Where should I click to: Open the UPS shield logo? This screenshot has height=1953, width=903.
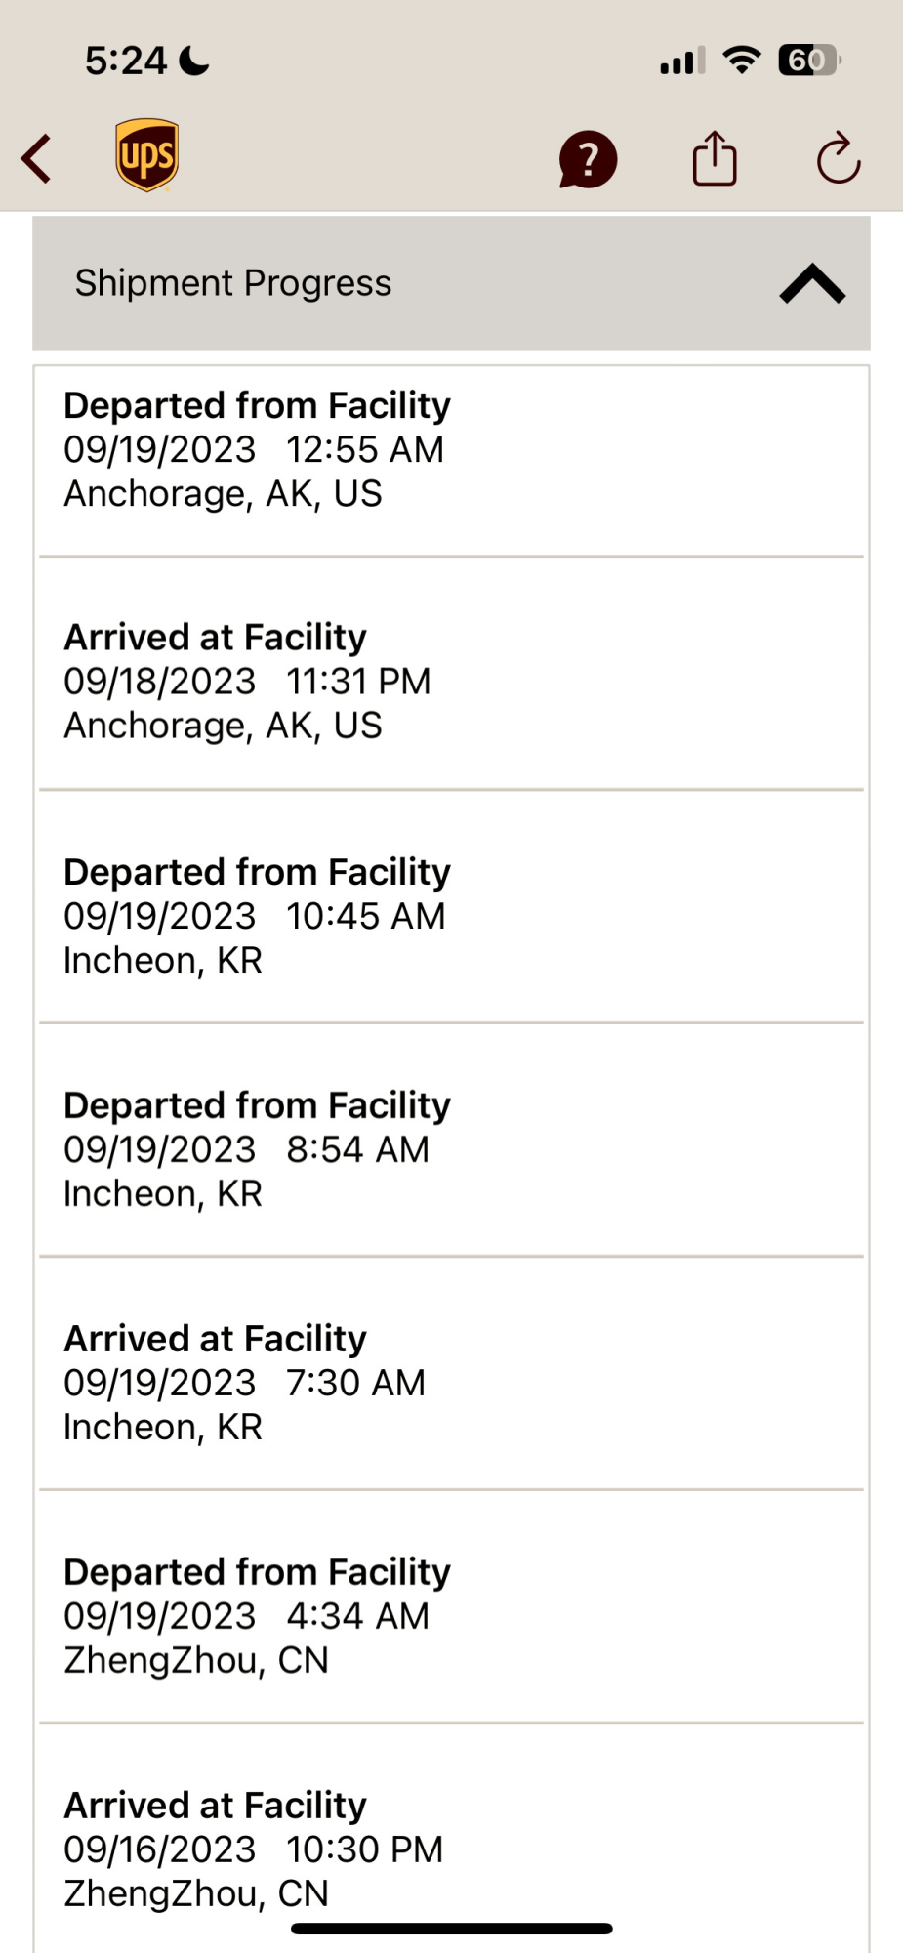pos(146,155)
